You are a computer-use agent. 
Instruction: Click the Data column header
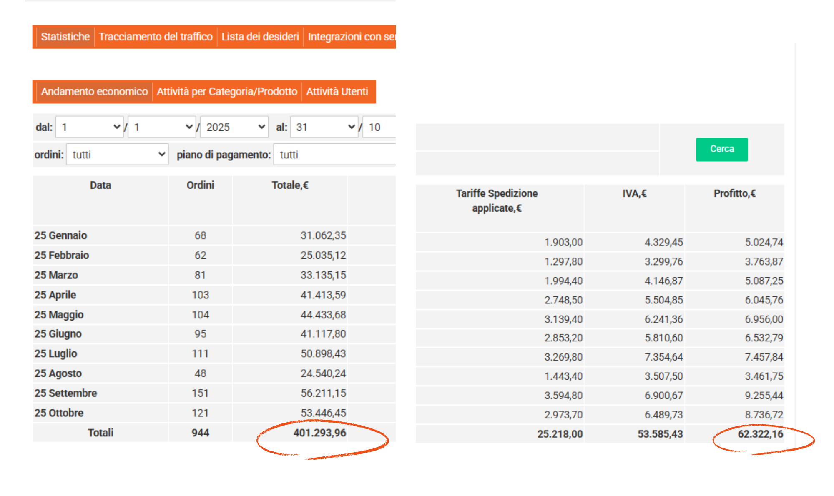click(100, 185)
